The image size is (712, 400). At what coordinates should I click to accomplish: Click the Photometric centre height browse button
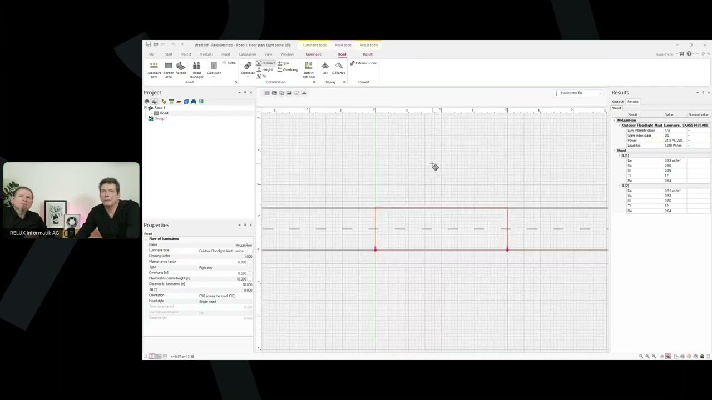pyautogui.click(x=250, y=279)
